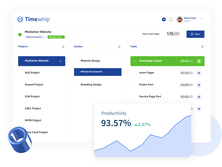Add a new section with plus icon
Viewport: 222px width, 167px height.
tap(119, 47)
